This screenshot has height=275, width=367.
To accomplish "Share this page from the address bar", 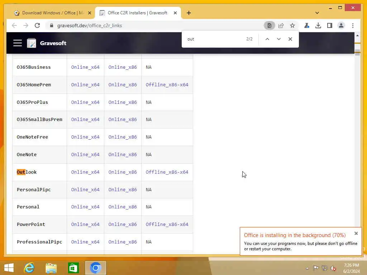I will coord(281,25).
